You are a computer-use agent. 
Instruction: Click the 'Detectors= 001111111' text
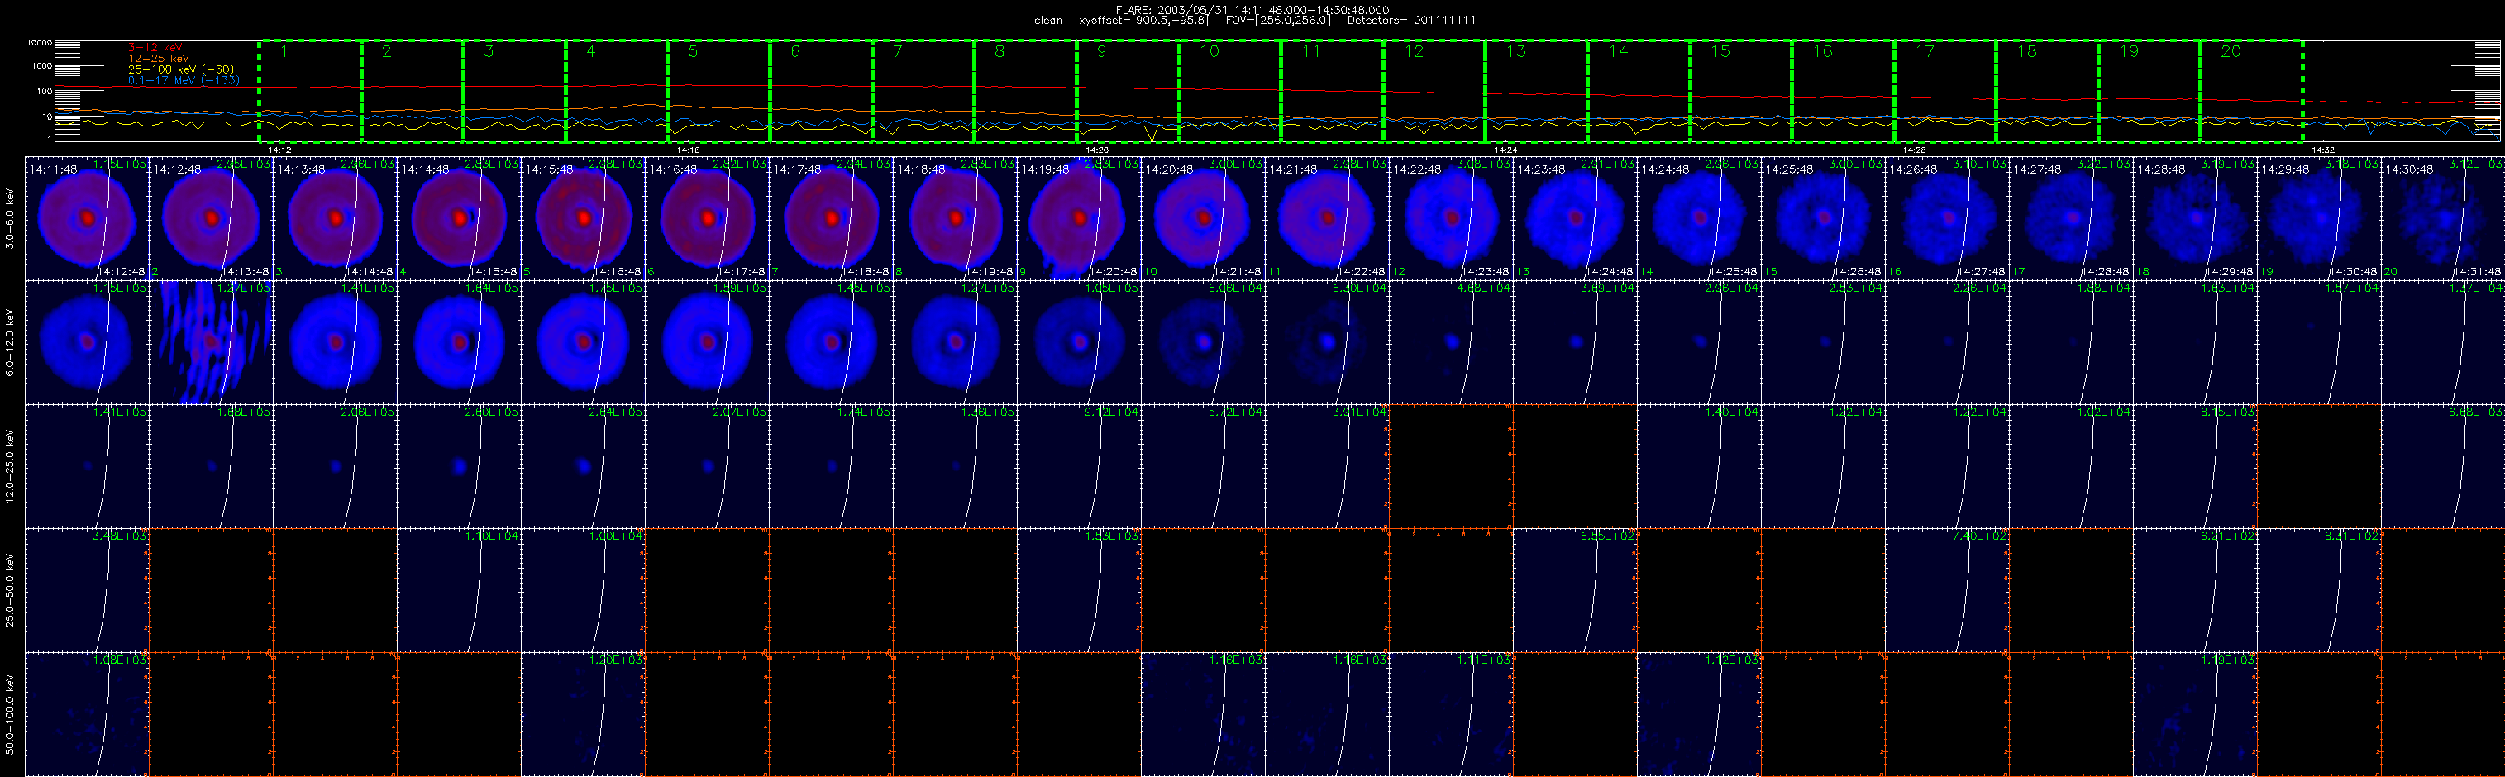click(x=1411, y=21)
